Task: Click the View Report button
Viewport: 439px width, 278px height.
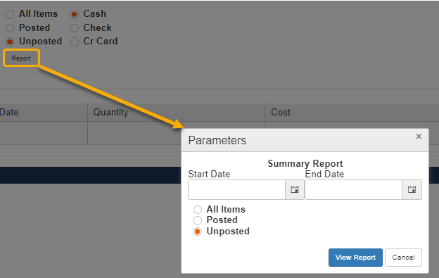Action: [355, 258]
